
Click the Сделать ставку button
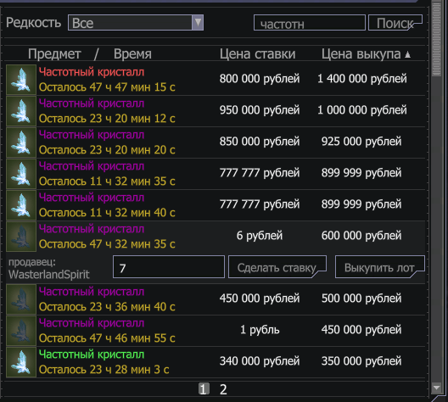[x=277, y=267]
